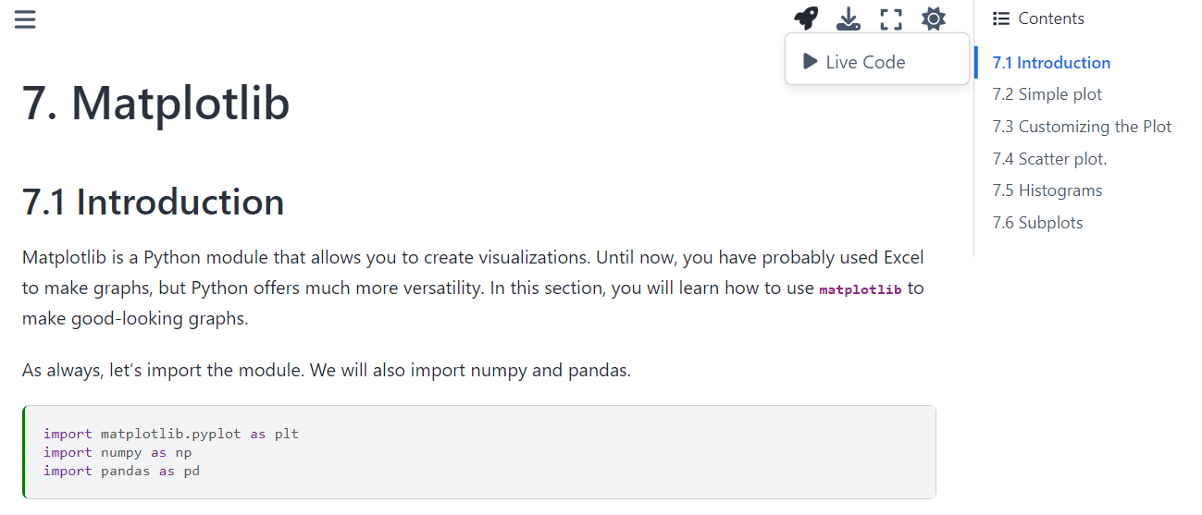Toggle the sidebar with the hamburger icon
1202x515 pixels.
click(25, 18)
